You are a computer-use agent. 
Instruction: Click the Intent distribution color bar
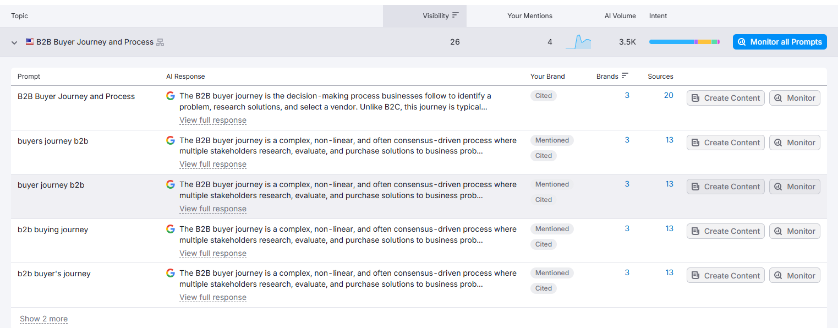click(x=684, y=42)
